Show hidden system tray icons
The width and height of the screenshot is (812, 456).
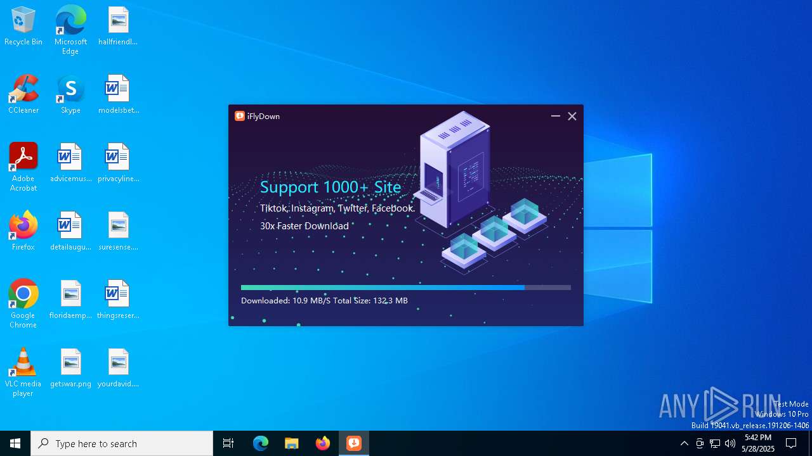(x=684, y=443)
